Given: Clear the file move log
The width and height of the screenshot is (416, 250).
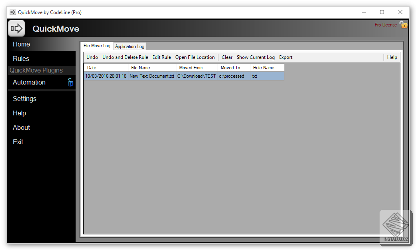Looking at the screenshot, I should [227, 57].
